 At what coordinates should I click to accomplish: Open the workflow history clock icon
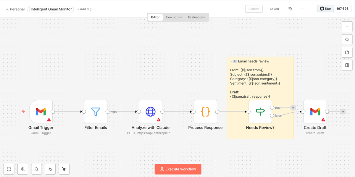point(290,9)
